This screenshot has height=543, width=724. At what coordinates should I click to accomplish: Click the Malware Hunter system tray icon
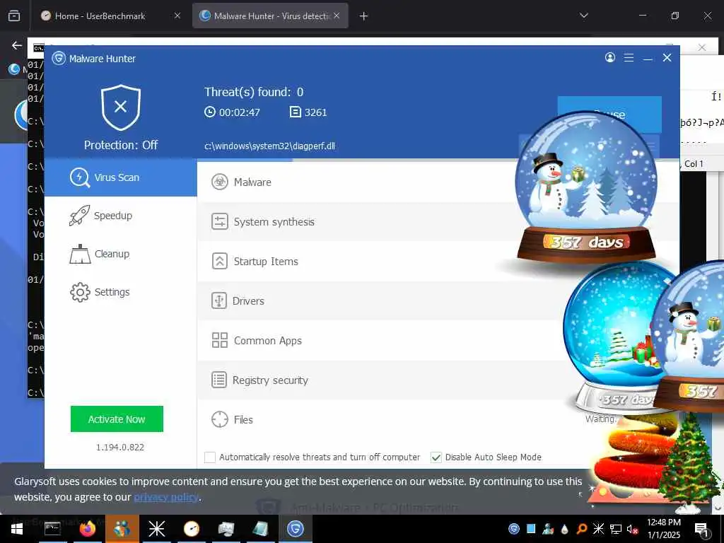513,529
